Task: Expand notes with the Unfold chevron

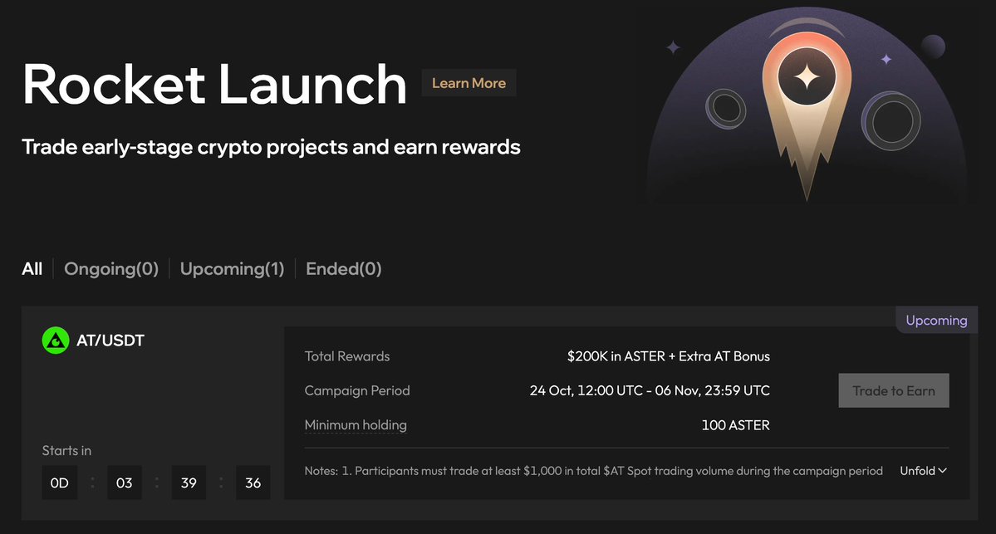Action: (x=923, y=471)
